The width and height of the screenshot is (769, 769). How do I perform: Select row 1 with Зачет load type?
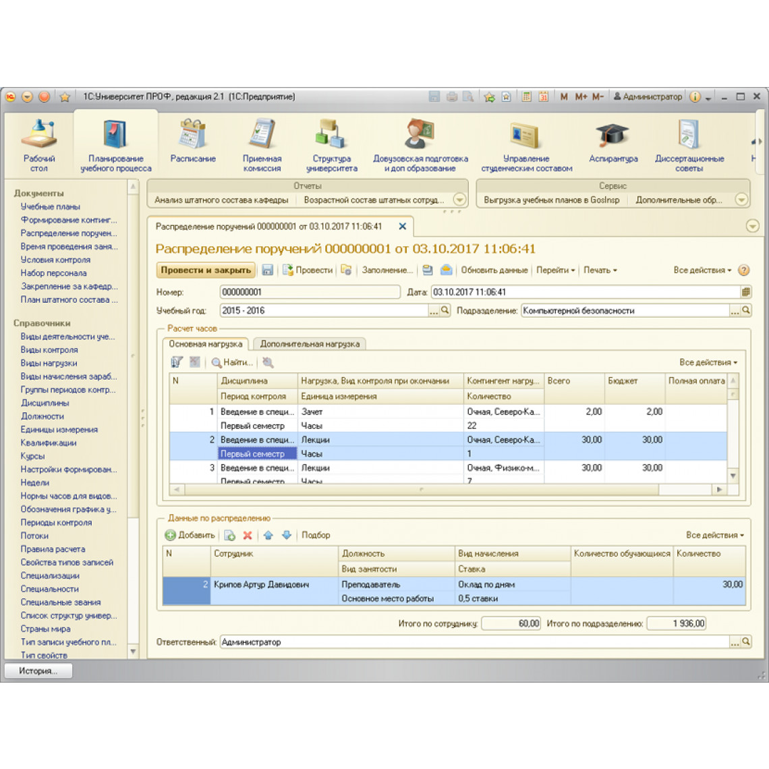[448, 418]
